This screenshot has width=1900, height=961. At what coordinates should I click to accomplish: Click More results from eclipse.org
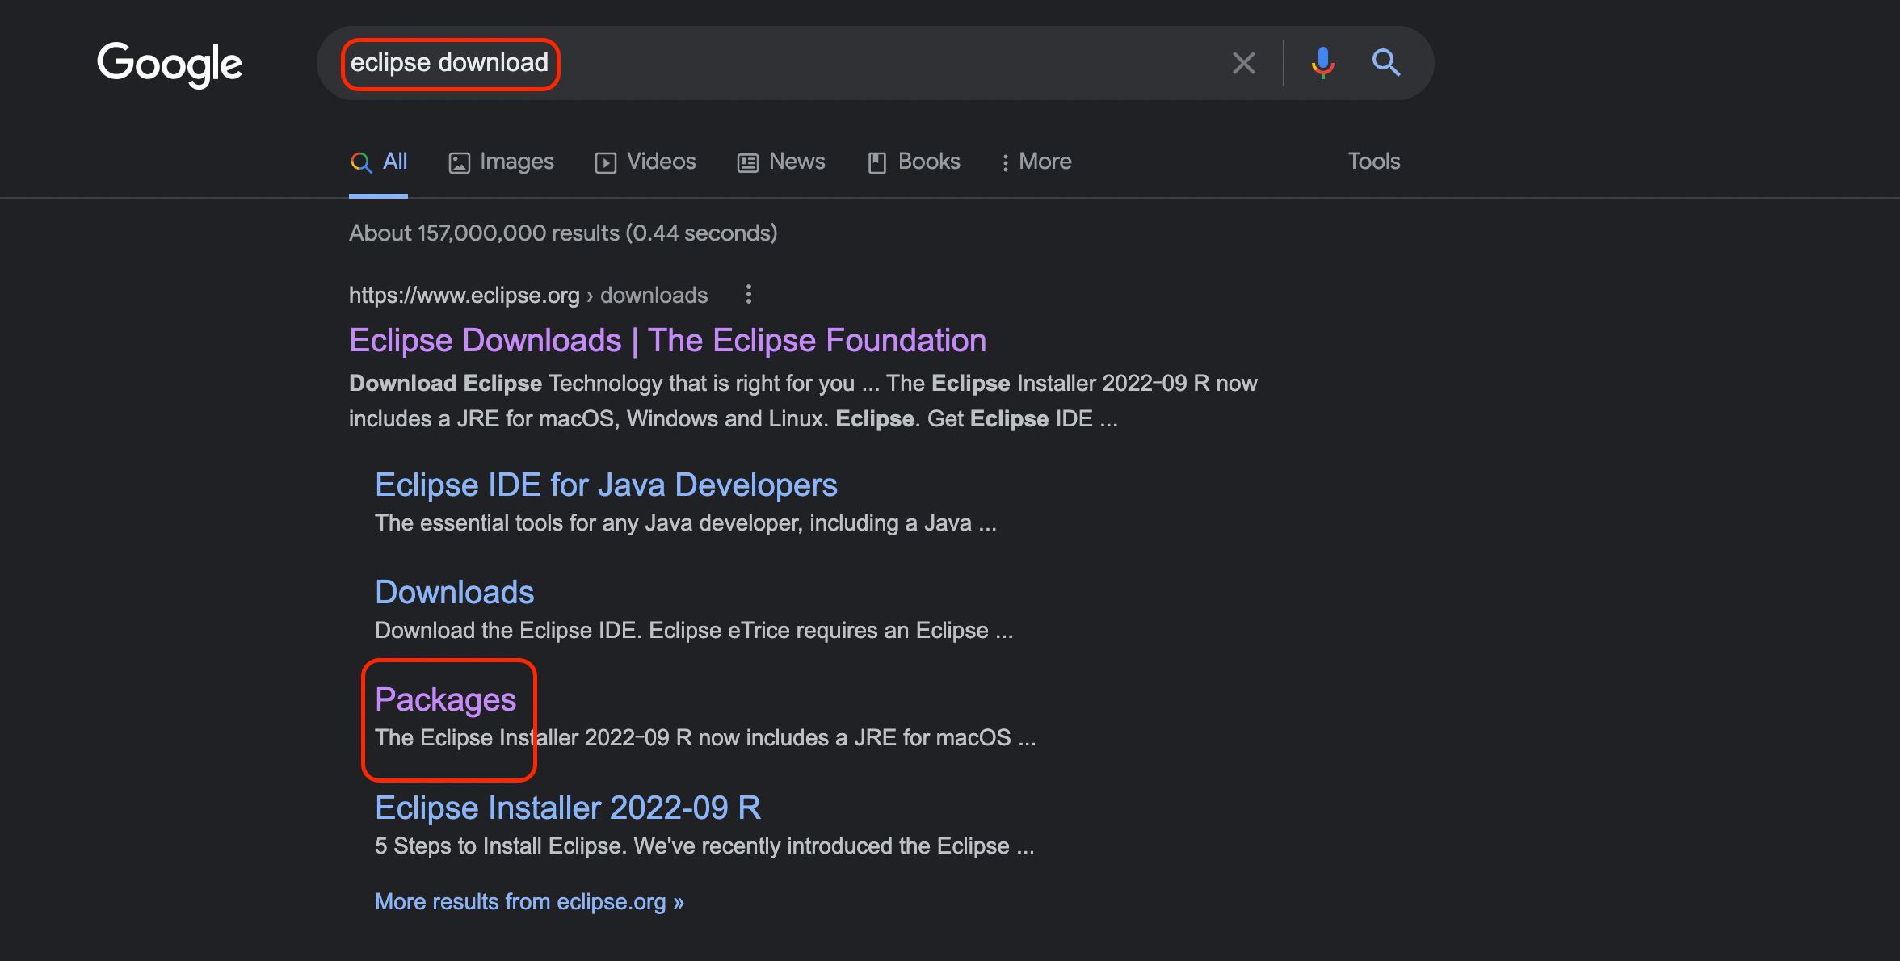(x=529, y=901)
